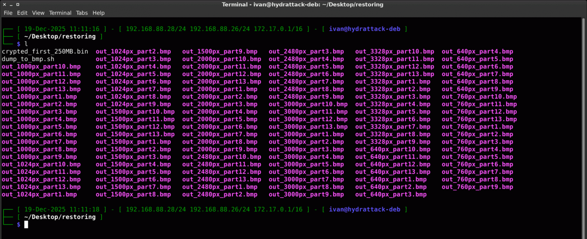This screenshot has width=587, height=239.
Task: Open the Tabs menu
Action: [x=82, y=13]
